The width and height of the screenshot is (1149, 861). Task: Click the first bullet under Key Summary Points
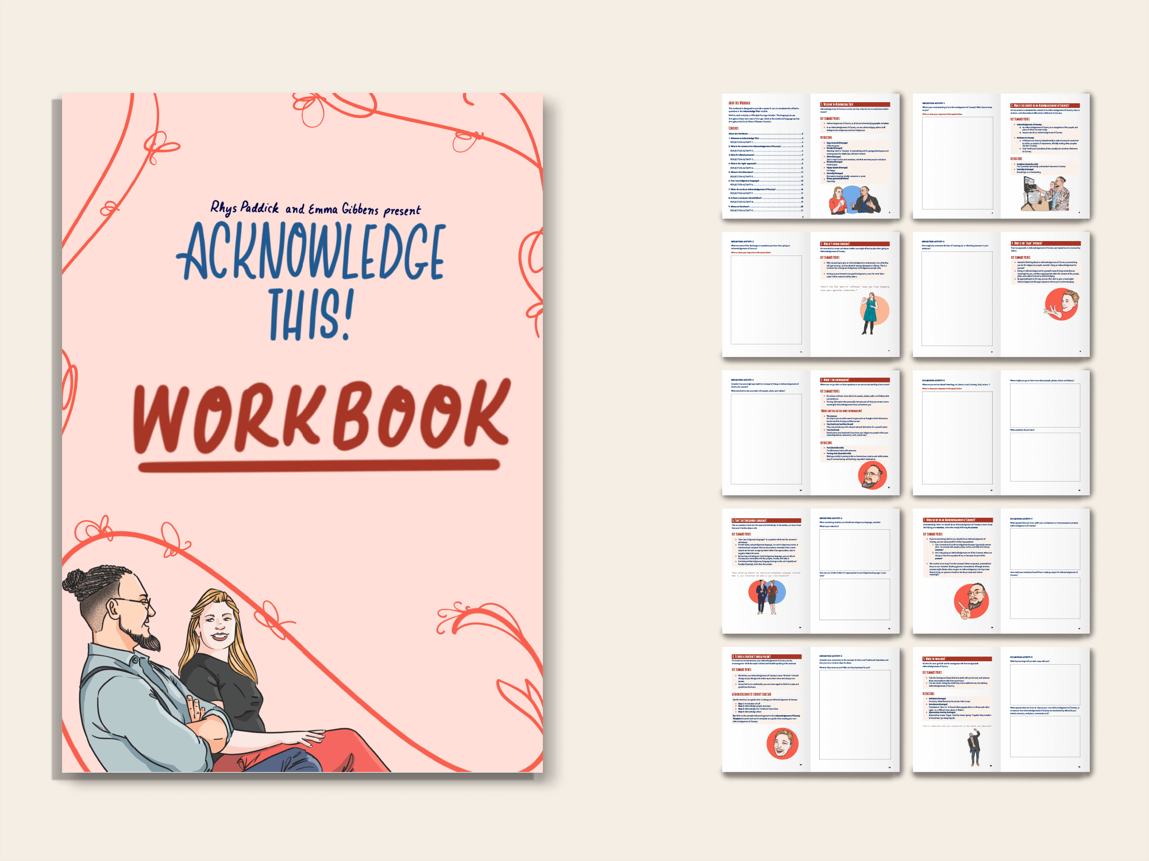pyautogui.click(x=824, y=123)
